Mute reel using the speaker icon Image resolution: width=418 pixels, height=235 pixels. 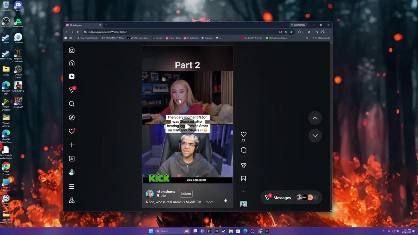[x=226, y=201]
